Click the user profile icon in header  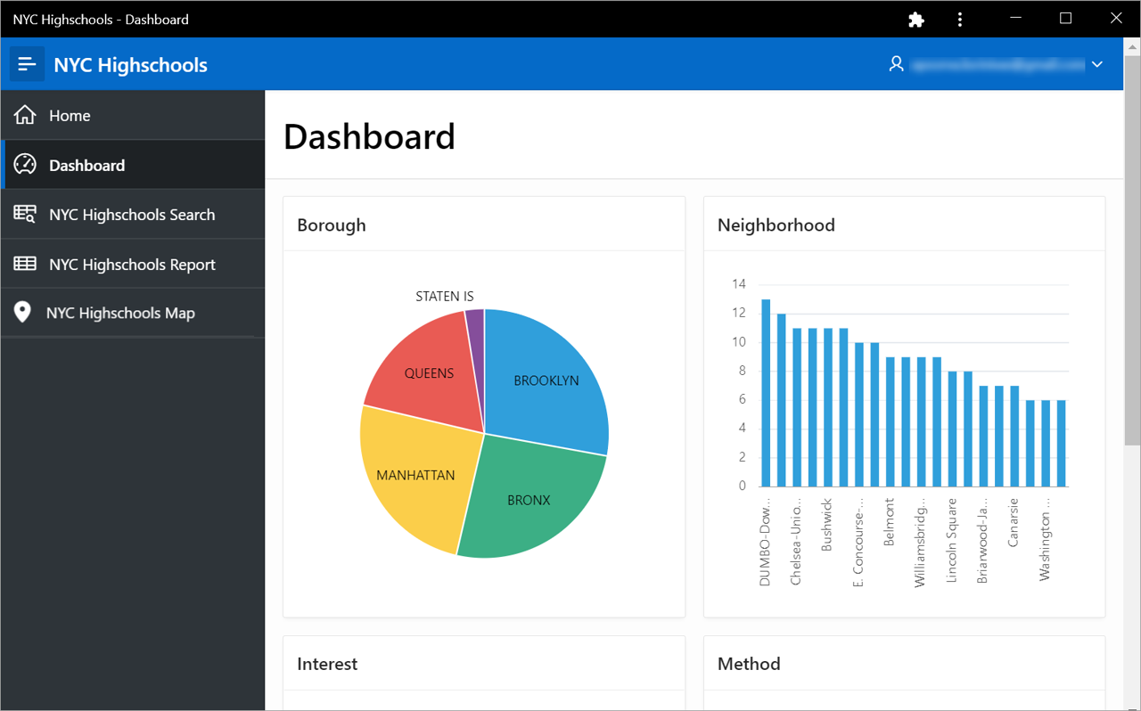[x=897, y=64]
